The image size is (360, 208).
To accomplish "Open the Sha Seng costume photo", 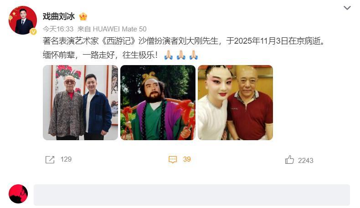I will click(158, 102).
